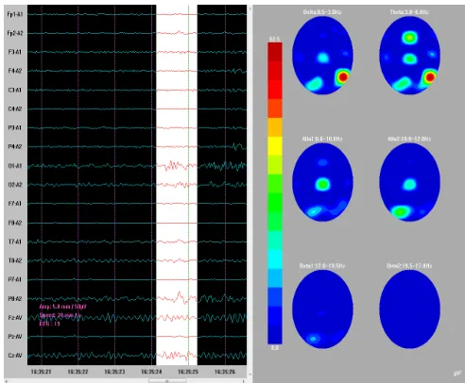The image size is (465, 383).
Task: Click the white highlighted EEG epoch region
Action: (177, 185)
